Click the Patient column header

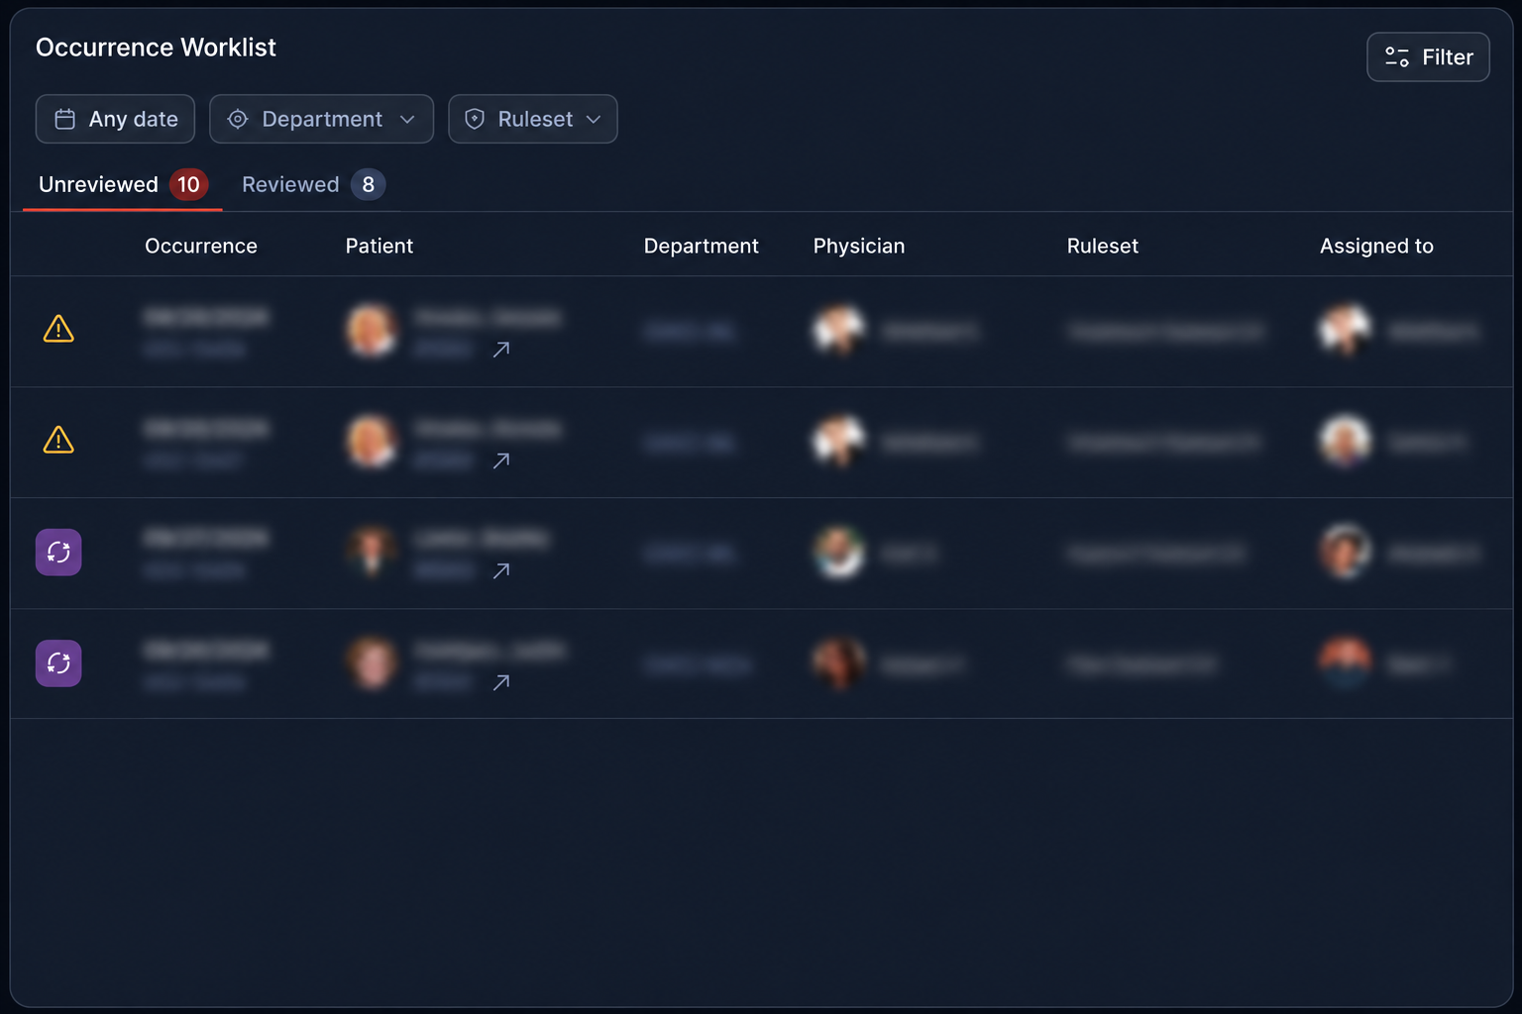click(x=380, y=246)
